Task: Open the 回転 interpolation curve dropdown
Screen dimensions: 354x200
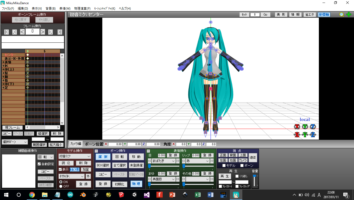Action: click(x=46, y=157)
